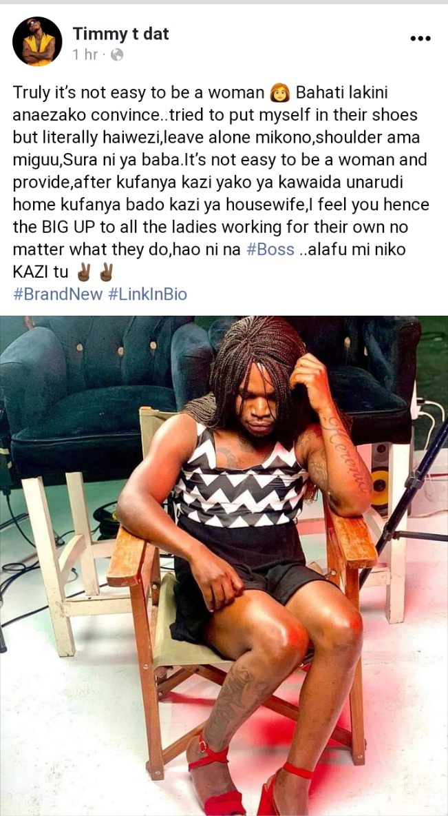Open the "Timmy t dat" author name link
448x816 pixels.
(120, 34)
